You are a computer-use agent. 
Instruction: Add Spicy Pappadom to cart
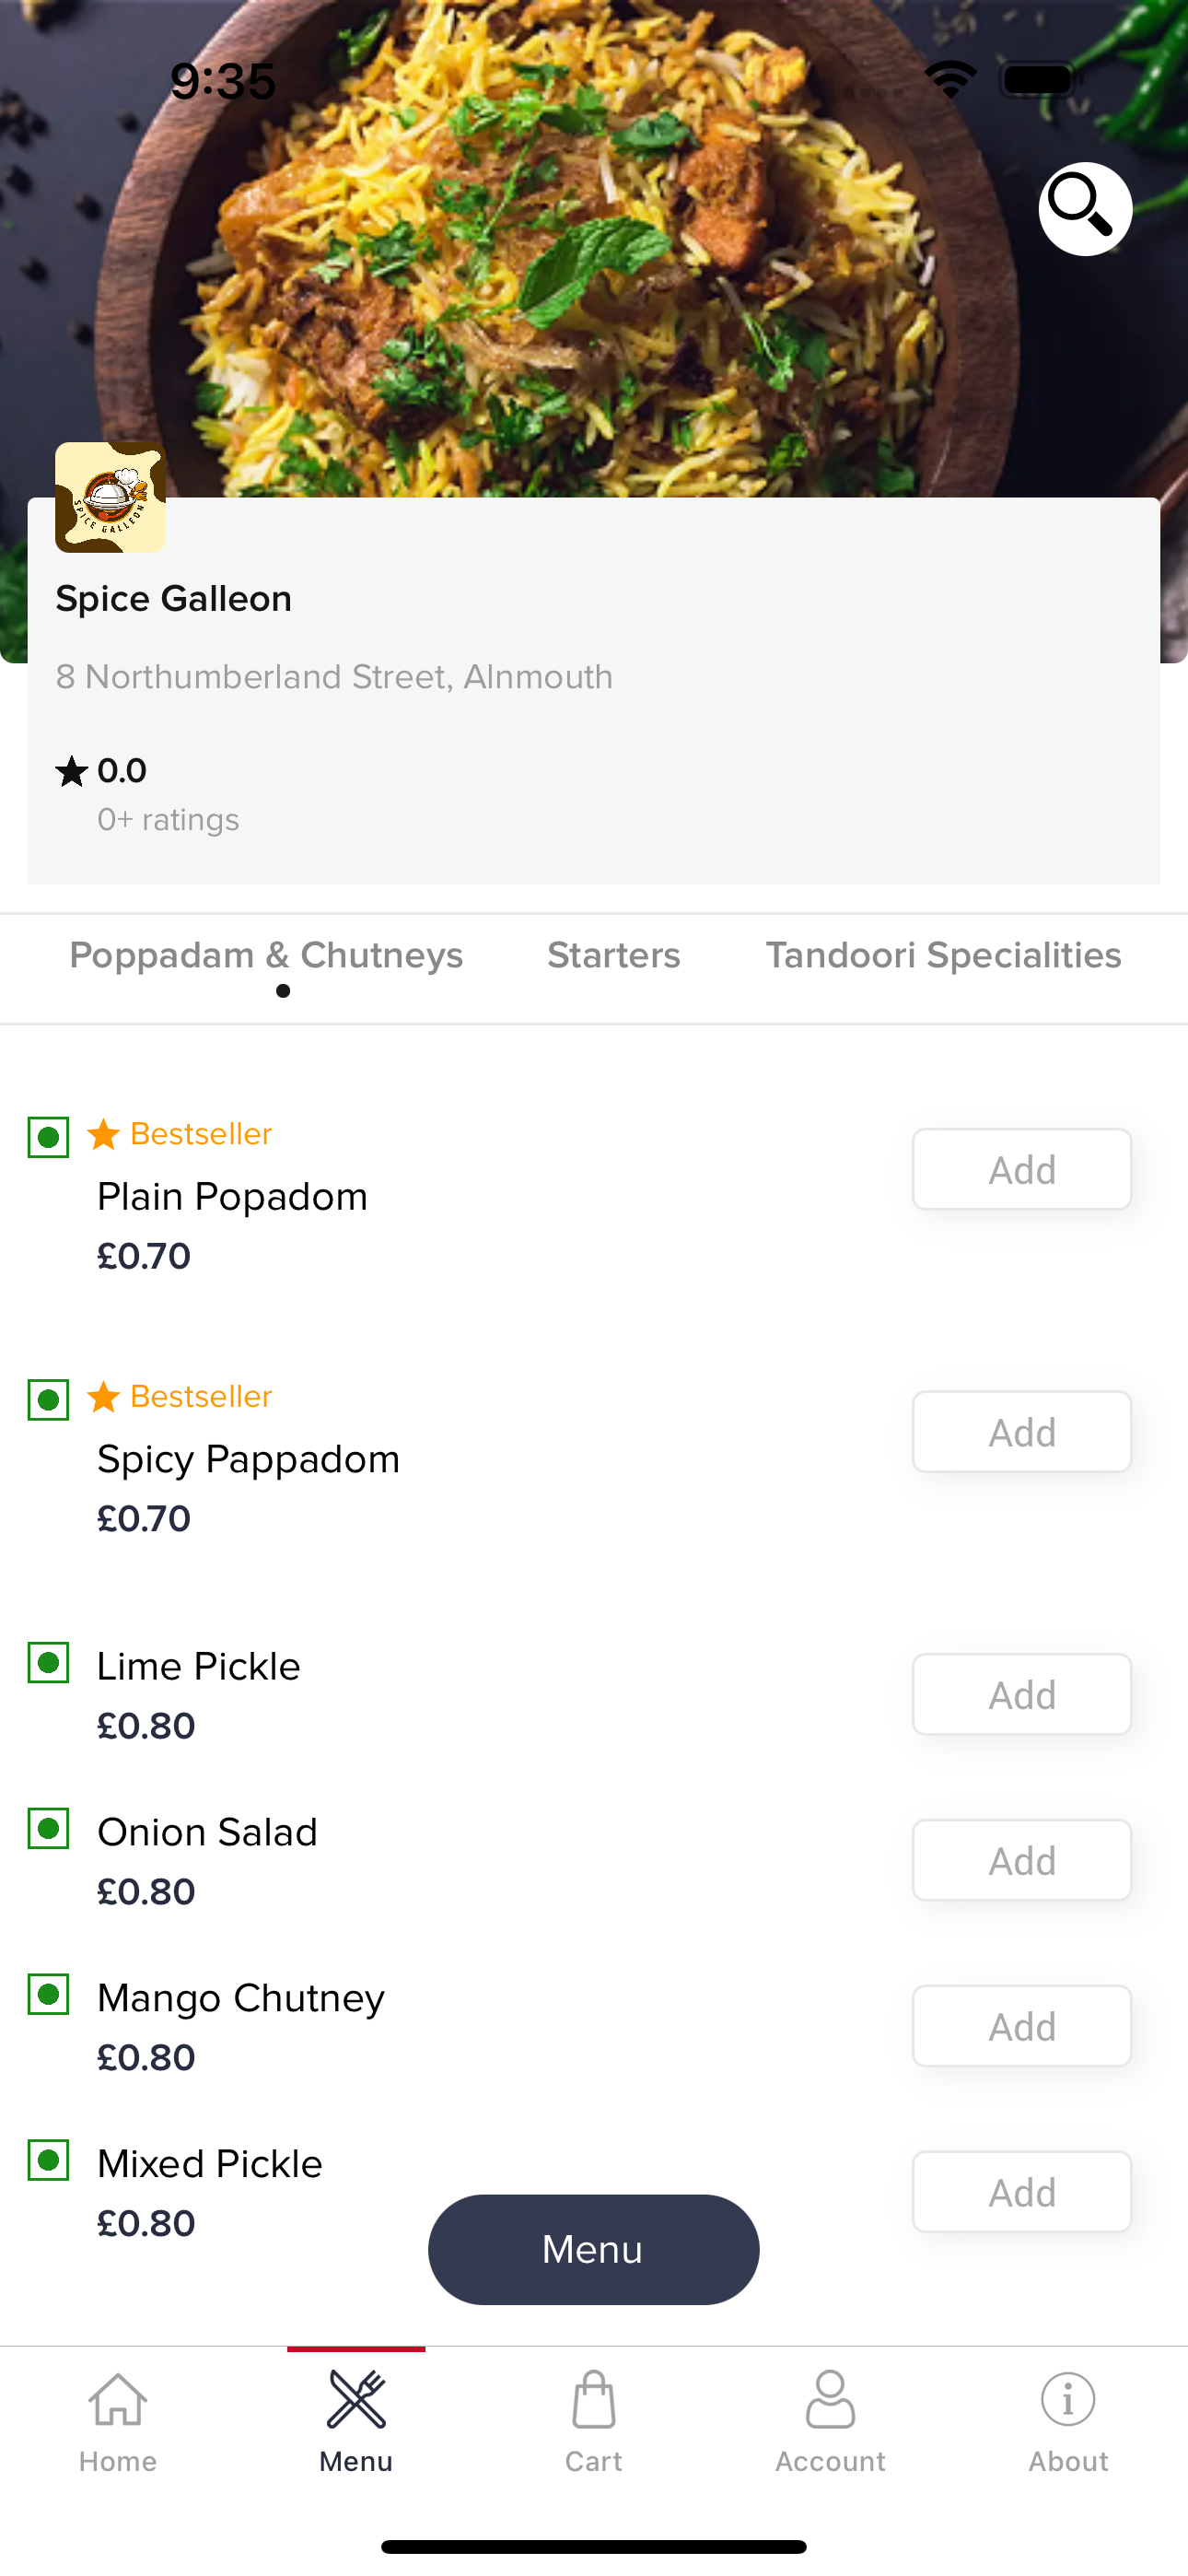coord(1021,1432)
